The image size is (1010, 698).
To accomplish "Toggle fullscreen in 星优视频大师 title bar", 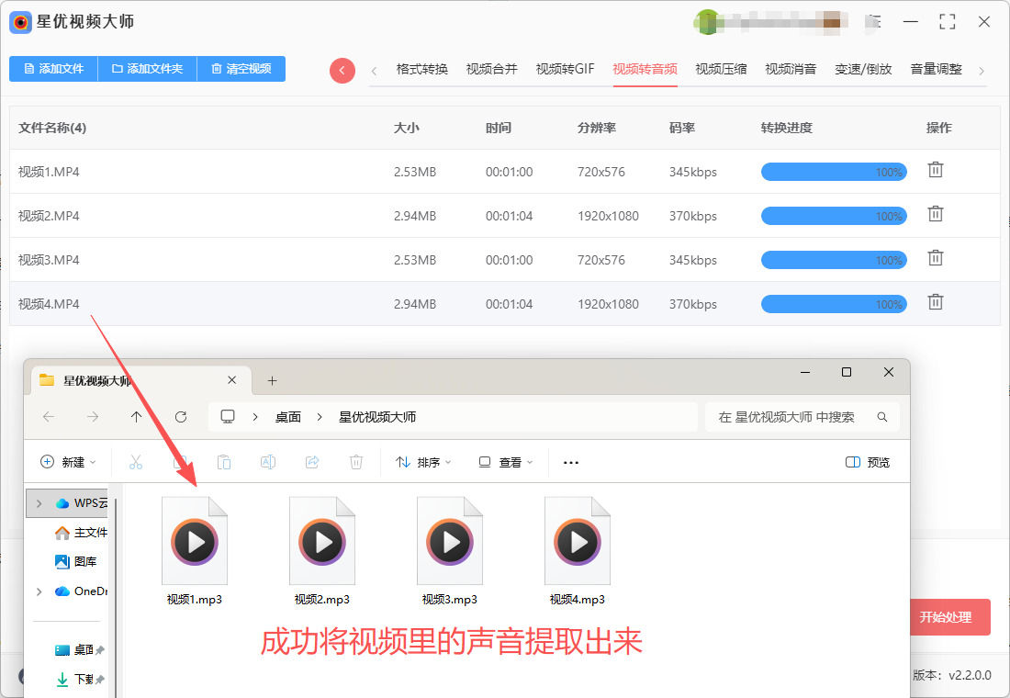I will (x=947, y=21).
